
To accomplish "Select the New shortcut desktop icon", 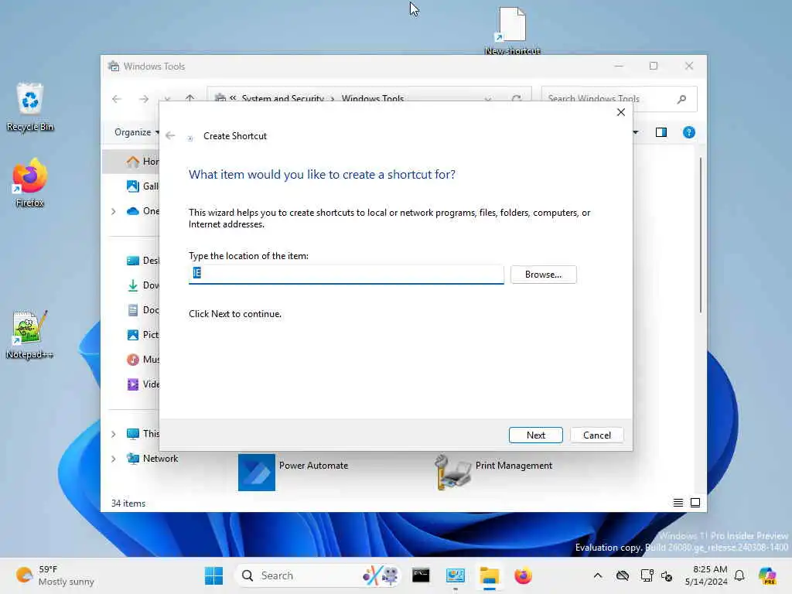I will coord(512,30).
